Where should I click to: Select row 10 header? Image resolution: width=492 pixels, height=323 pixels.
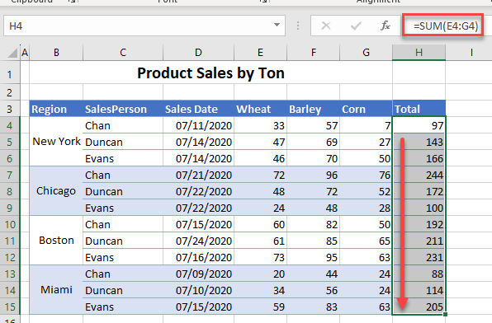coord(10,224)
